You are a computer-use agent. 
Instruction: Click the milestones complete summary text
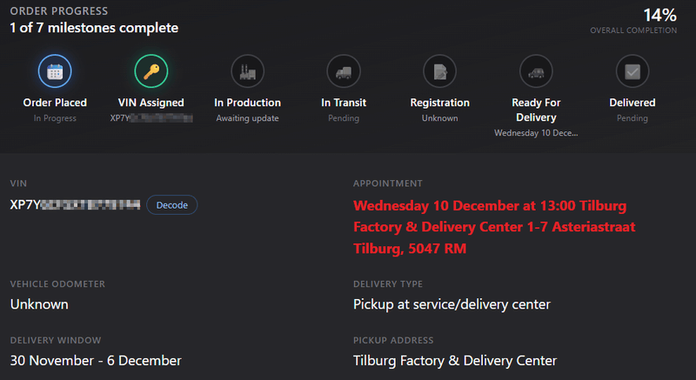(94, 28)
